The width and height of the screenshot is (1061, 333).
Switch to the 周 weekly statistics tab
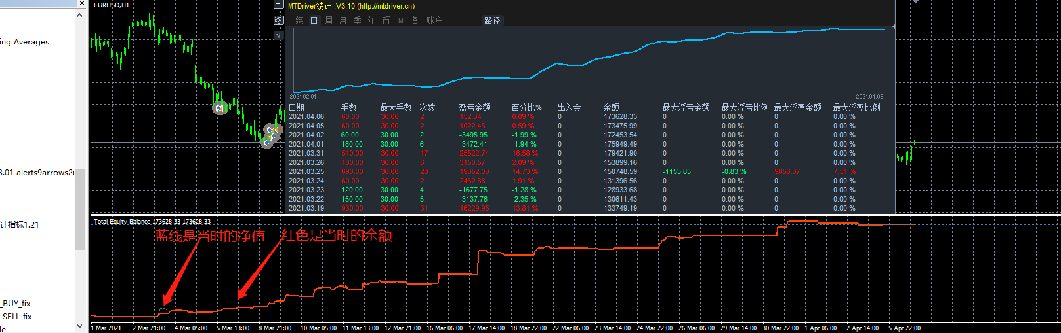[328, 21]
